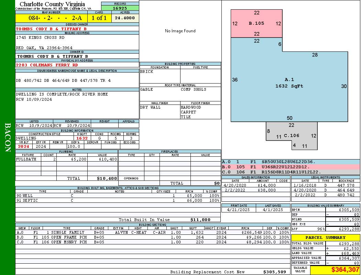
Task: Click the fireplaces total $0
Action: tap(217, 184)
